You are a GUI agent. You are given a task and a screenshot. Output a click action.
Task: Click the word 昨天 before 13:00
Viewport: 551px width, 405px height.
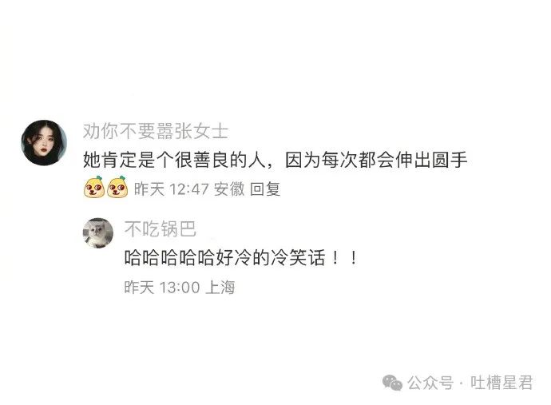[140, 288]
